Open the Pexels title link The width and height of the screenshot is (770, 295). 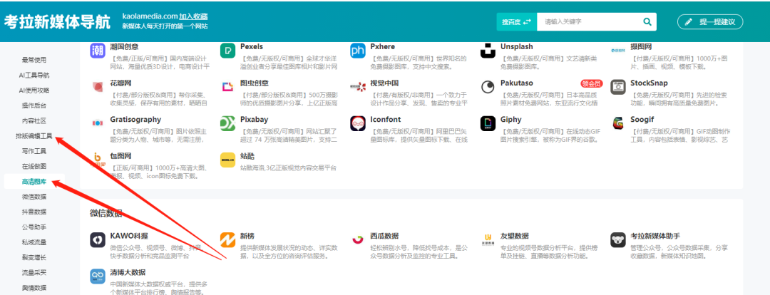point(252,46)
